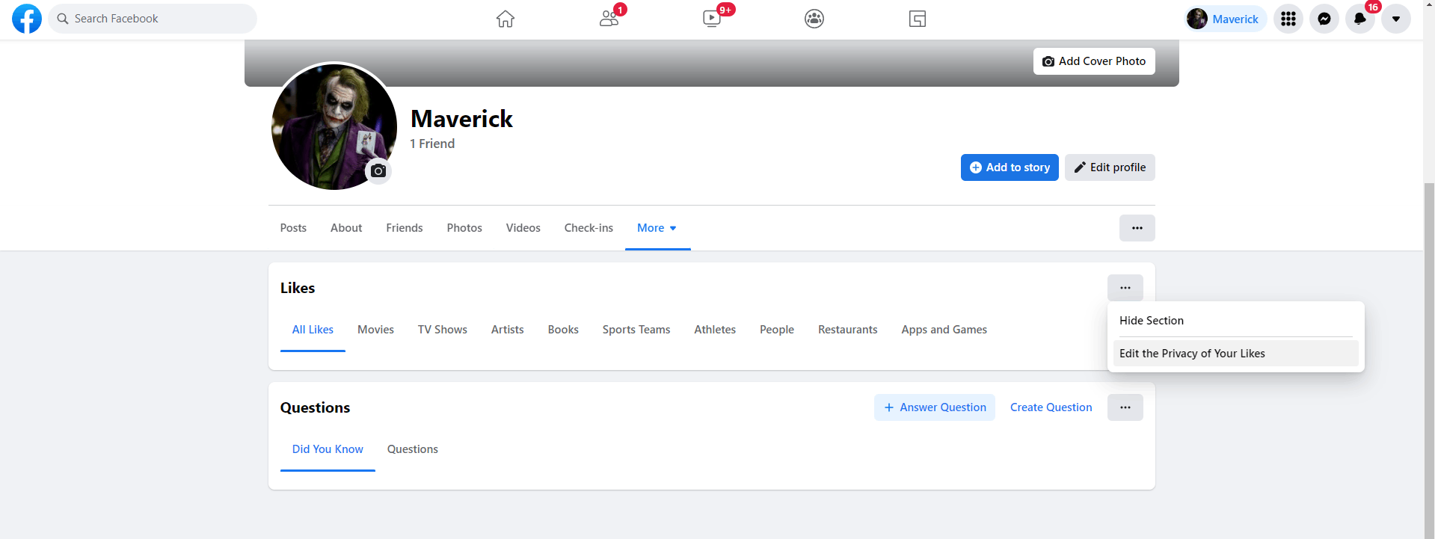Select the All Likes tab
Viewport: 1435px width, 539px height.
tap(313, 330)
